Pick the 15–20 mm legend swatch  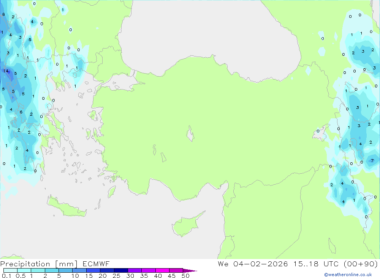click(93, 270)
